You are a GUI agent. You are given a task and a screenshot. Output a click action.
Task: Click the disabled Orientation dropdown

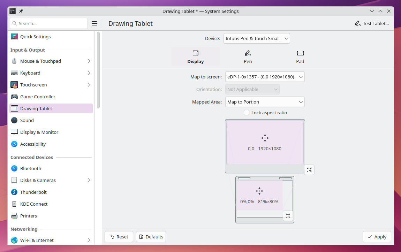252,90
